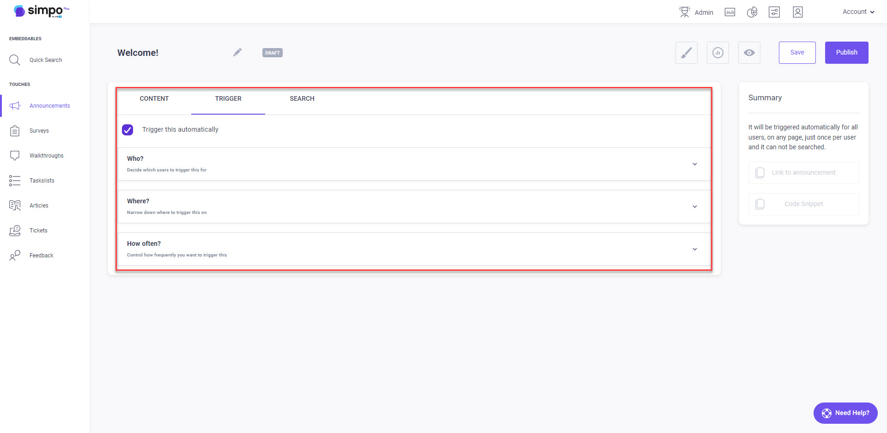Click the Welcome! title text
The height and width of the screenshot is (433, 887).
coord(138,53)
